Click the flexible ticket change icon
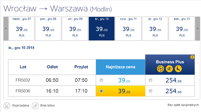Viewport: 201px width, 112px height. (160, 69)
